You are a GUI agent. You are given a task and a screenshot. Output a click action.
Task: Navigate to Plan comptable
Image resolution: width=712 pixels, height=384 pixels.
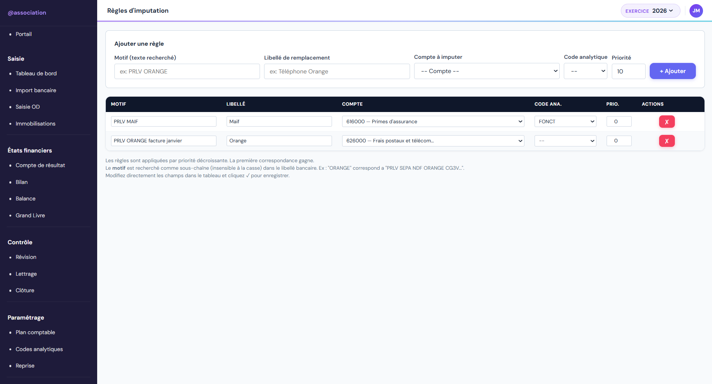click(x=35, y=332)
